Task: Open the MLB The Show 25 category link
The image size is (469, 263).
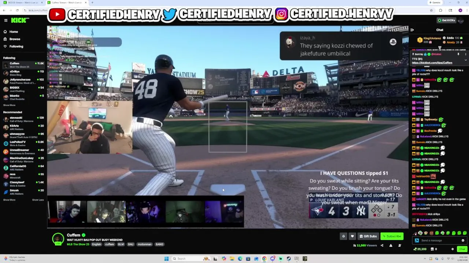Action: (x=78, y=244)
